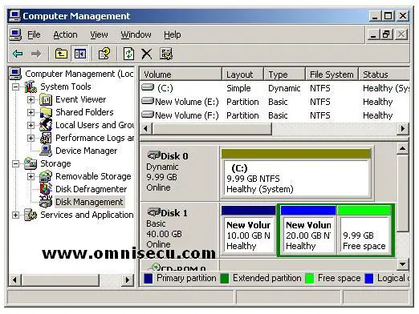Select the 20.00 GB logical drive on Disk 1
Viewport: 419px width, 314px height.
pos(308,230)
